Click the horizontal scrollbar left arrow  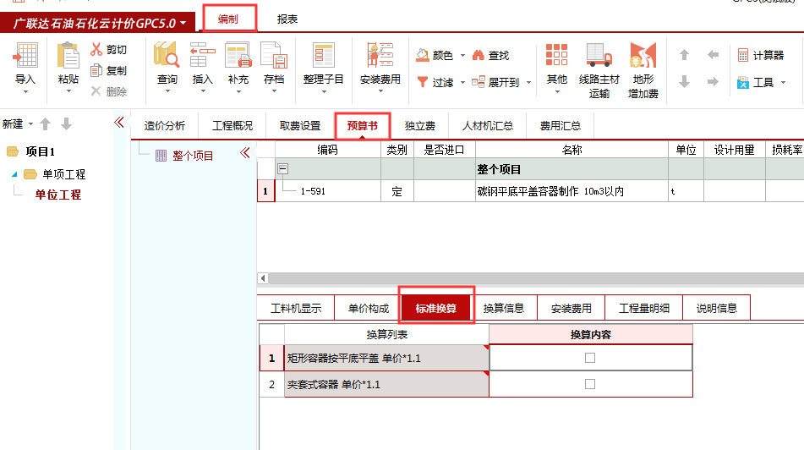263,278
